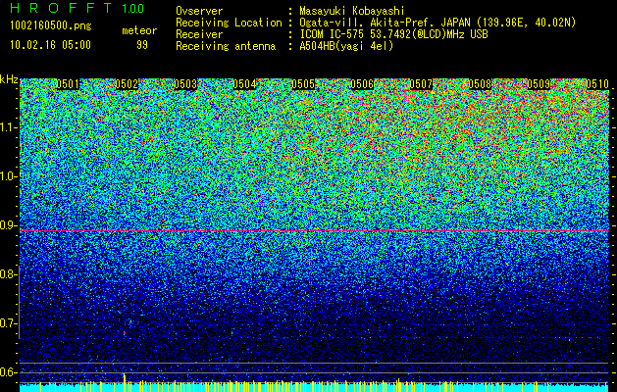Click the version number 1.0.0
Viewport: 617px width, 392px height.
tap(132, 8)
